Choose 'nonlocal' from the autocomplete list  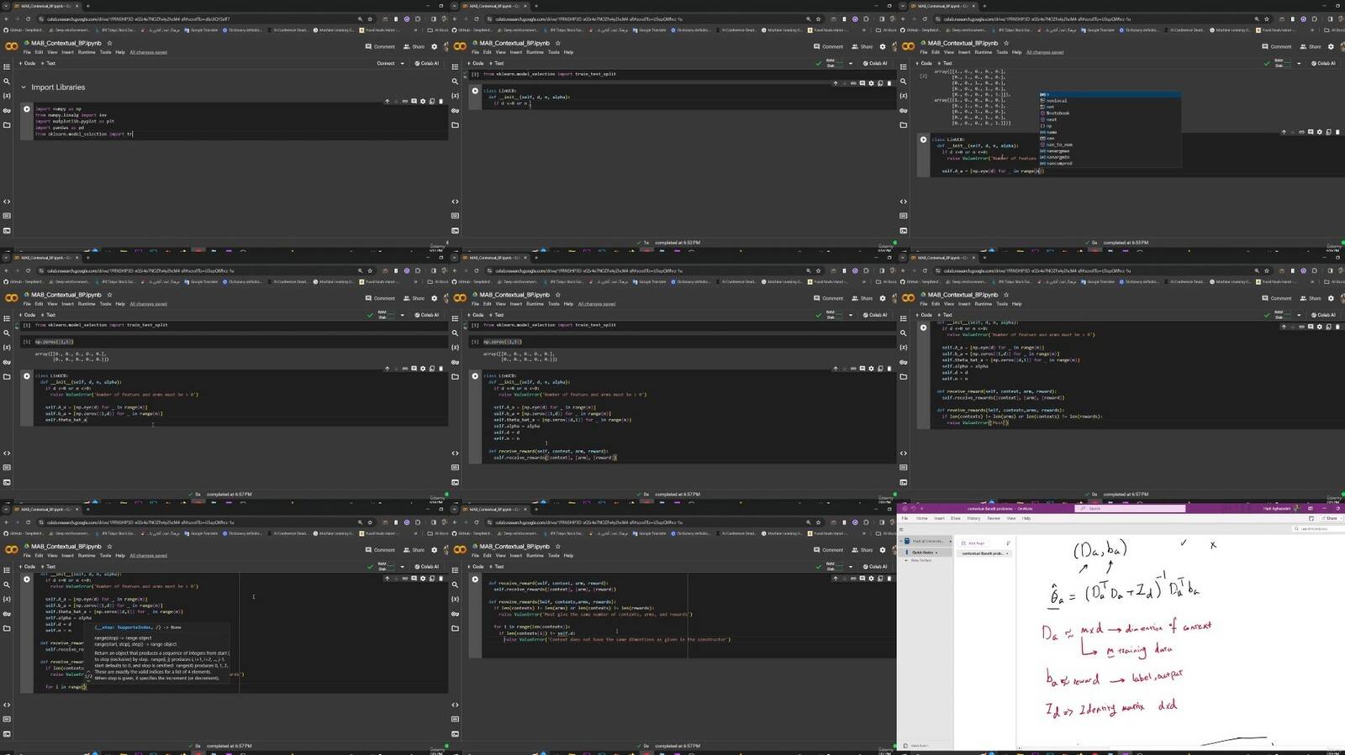point(1057,101)
